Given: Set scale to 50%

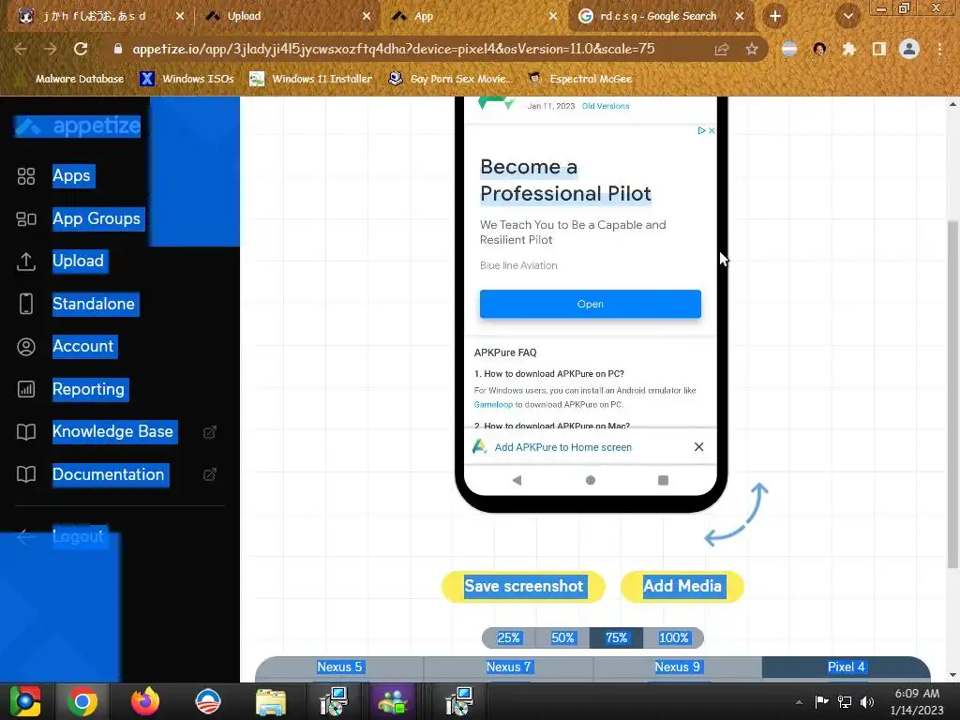Looking at the screenshot, I should click(562, 637).
